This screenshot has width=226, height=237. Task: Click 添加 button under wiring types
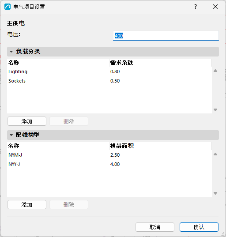(x=27, y=204)
